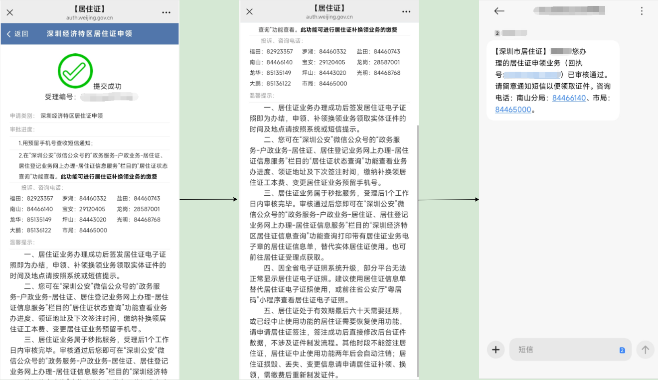Open the more options dots in left screen
The image size is (658, 380).
tap(166, 12)
